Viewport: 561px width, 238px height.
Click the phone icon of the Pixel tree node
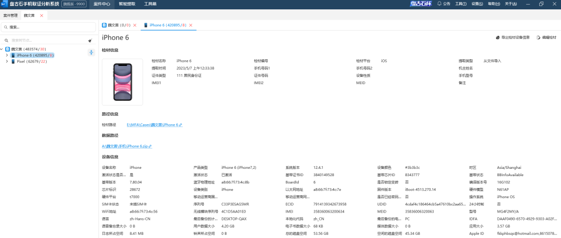[13, 61]
